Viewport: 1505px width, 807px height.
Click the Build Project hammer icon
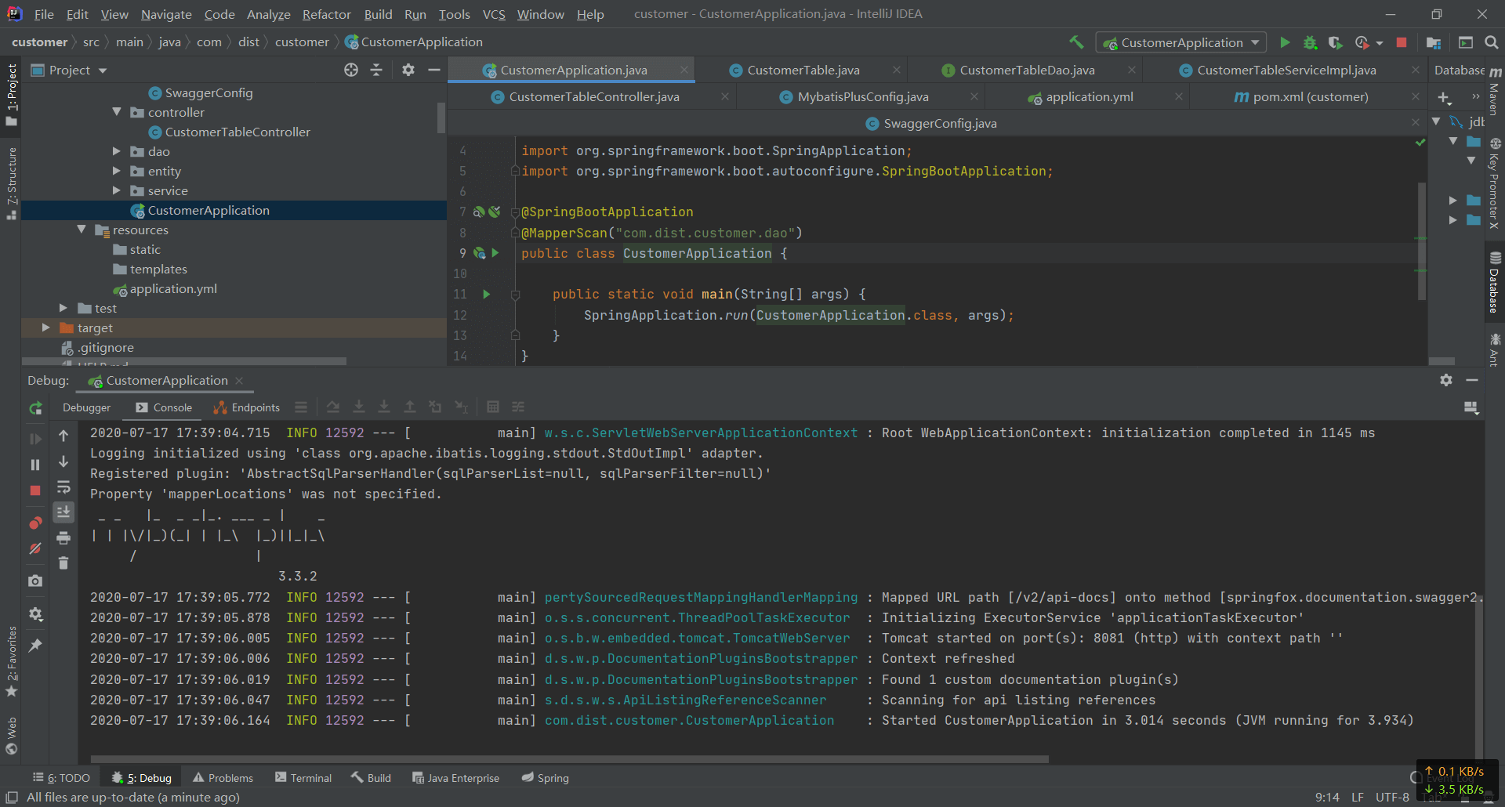1076,42
